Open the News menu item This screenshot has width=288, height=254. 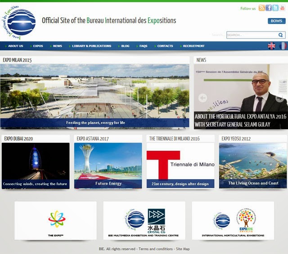[x=57, y=46]
